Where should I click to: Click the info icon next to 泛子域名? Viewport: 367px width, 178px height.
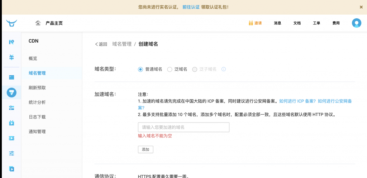point(224,69)
